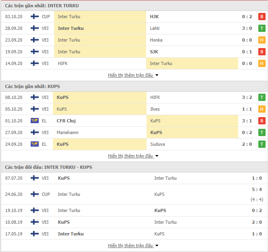Expand more matches under KuPS section

(x=133, y=156)
